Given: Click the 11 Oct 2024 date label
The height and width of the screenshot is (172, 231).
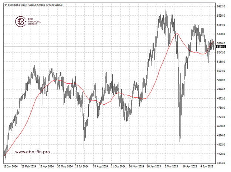Looking at the screenshot, I should tap(118, 166).
